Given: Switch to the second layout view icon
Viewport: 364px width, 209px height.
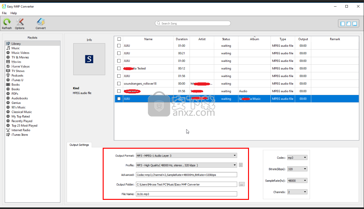Looking at the screenshot, I should 349,24.
